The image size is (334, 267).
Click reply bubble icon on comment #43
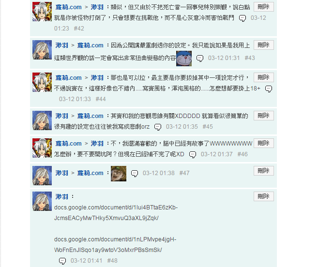point(199,59)
